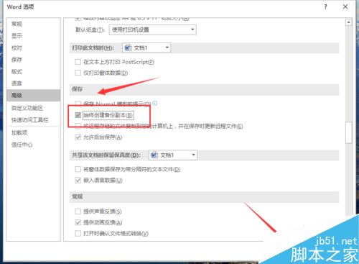Viewport: 359px width, 264px height.
Task: Uncheck 嵌入语言数据 checkbox
Action: coord(78,180)
